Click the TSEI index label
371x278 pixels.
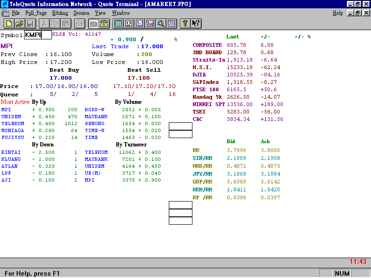[x=199, y=112]
